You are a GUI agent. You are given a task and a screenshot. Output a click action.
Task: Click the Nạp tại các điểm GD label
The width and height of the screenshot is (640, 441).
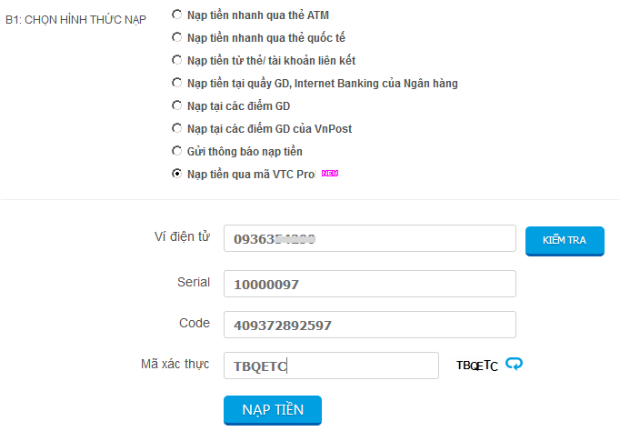coord(238,106)
